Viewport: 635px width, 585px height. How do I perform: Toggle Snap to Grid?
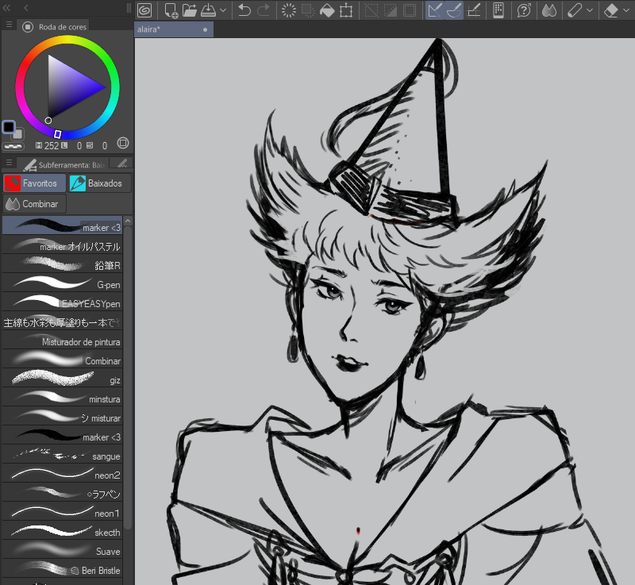[x=473, y=10]
